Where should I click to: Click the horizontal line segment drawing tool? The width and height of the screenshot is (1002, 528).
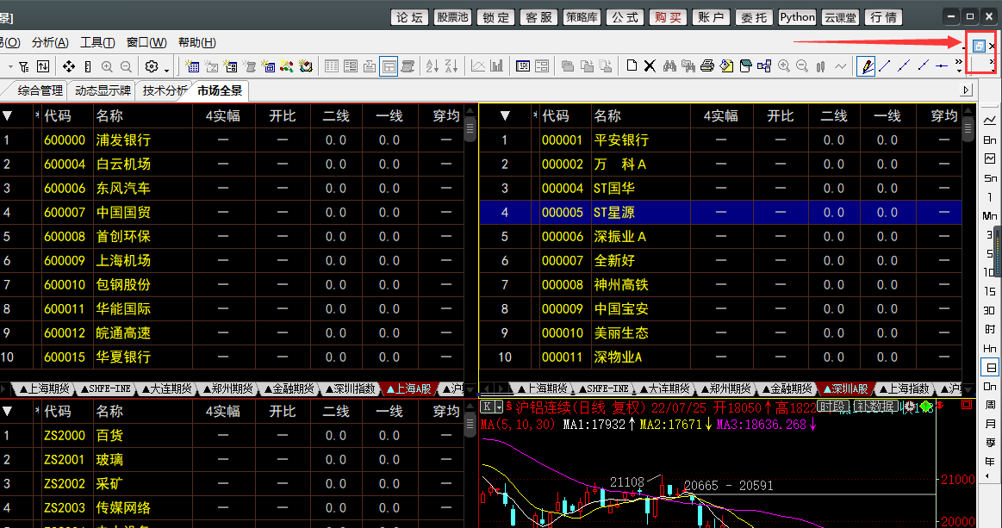[x=942, y=65]
